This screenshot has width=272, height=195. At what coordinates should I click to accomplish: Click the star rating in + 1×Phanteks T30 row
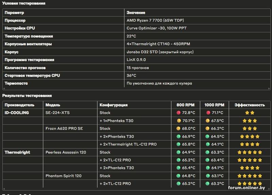pyautogui.click(x=250, y=121)
